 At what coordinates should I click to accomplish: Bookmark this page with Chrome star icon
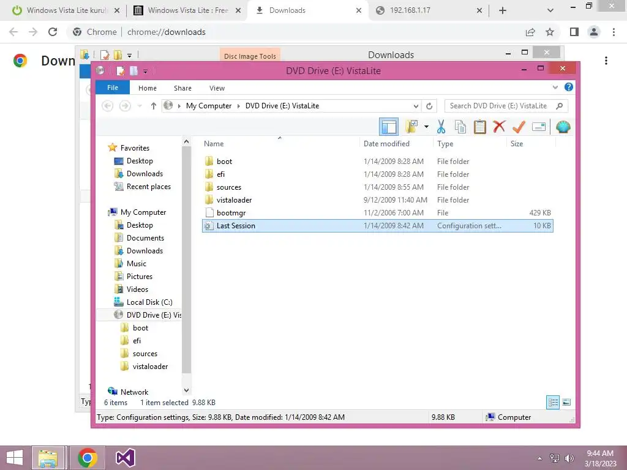[x=550, y=32]
